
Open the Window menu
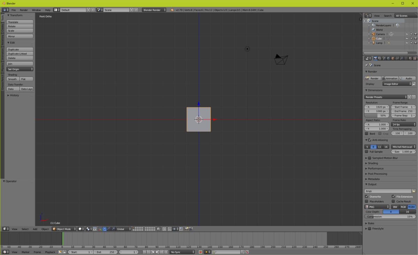coord(36,10)
